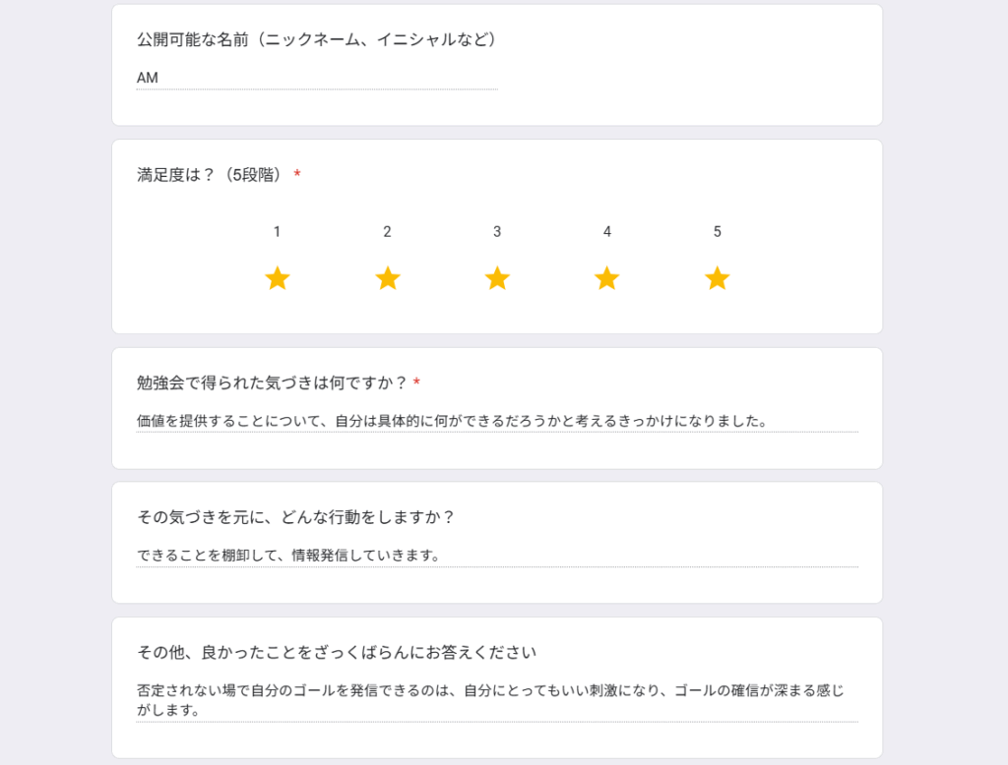Click the number 1 rating label
This screenshot has width=1008, height=765.
coord(278,232)
